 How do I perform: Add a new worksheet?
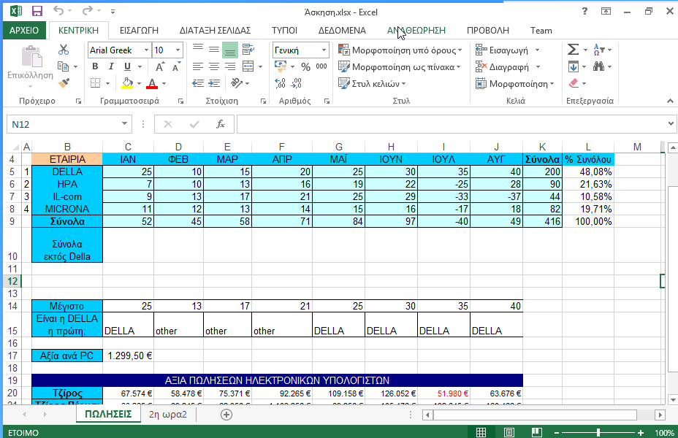[226, 415]
